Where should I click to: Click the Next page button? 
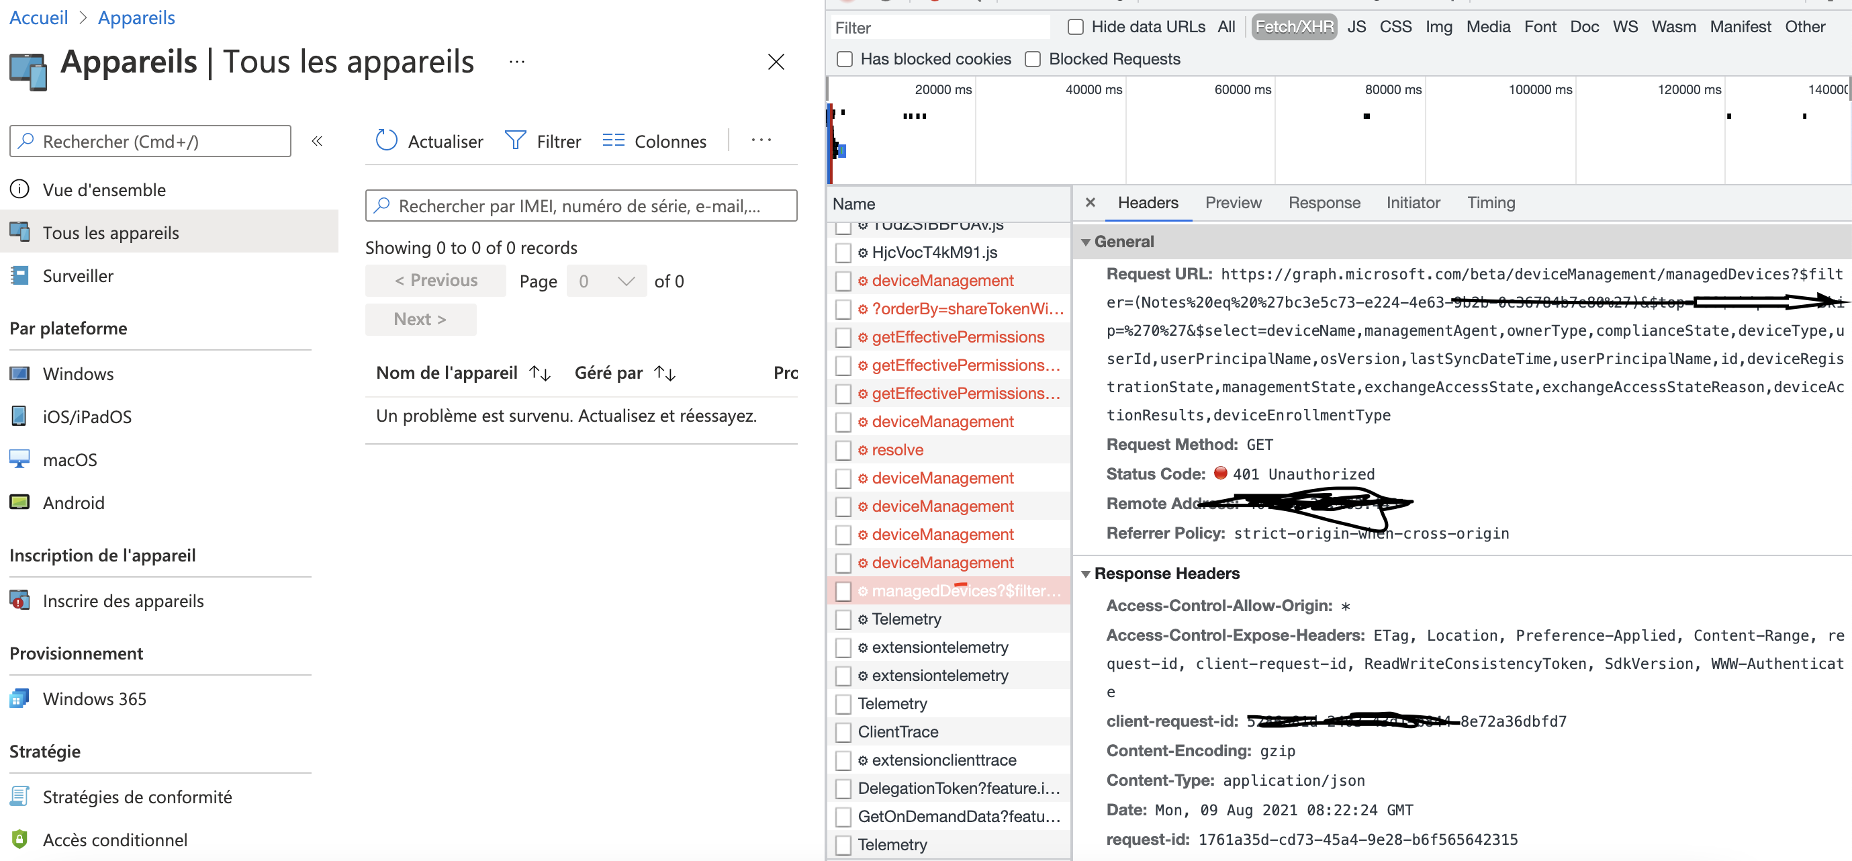[x=420, y=318]
